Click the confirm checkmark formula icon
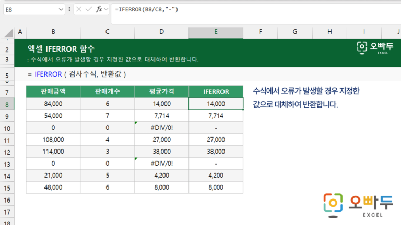 click(89, 9)
